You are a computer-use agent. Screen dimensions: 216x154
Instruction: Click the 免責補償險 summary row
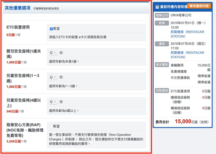coord(178,71)
